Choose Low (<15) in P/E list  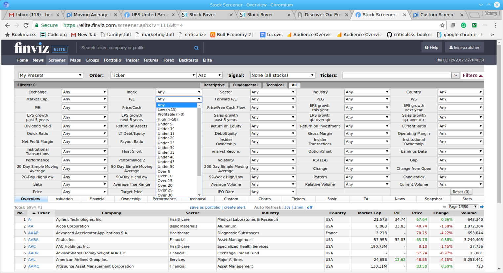pyautogui.click(x=167, y=110)
